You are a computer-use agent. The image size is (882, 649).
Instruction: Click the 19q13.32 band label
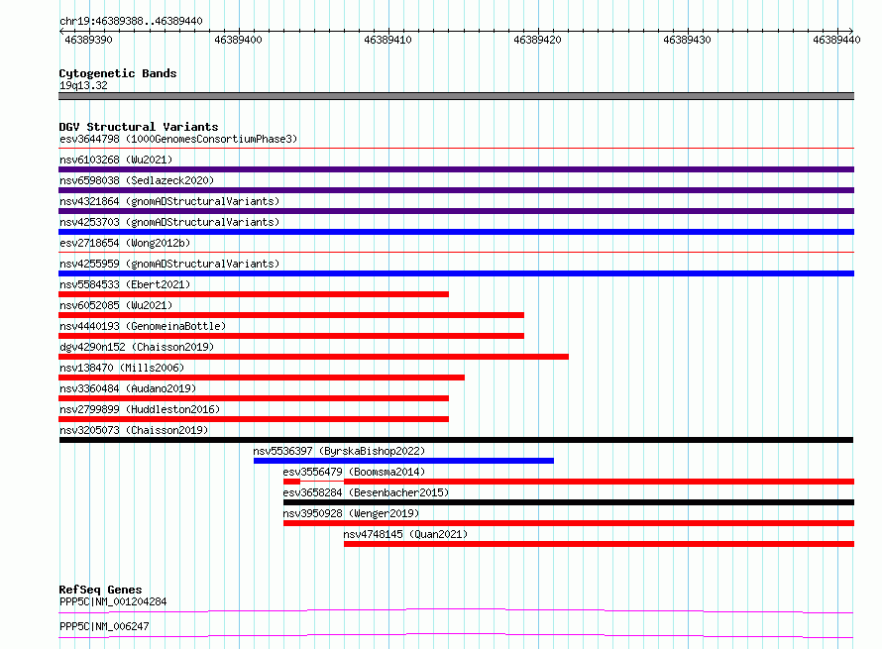[x=83, y=85]
